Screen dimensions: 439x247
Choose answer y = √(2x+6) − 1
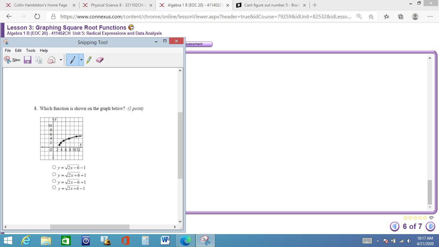[54, 188]
